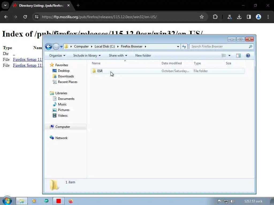274x205 pixels.
Task: Select Firefox Browser breadcrumb
Action: [x=132, y=46]
